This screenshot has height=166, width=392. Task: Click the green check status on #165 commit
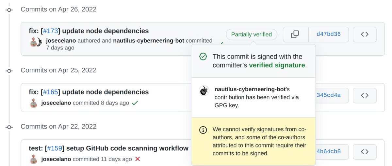(135, 103)
